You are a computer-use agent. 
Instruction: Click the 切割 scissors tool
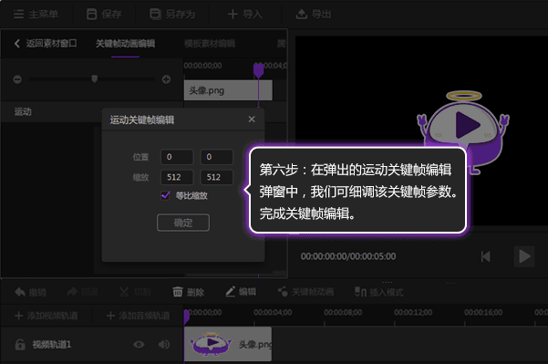(135, 292)
